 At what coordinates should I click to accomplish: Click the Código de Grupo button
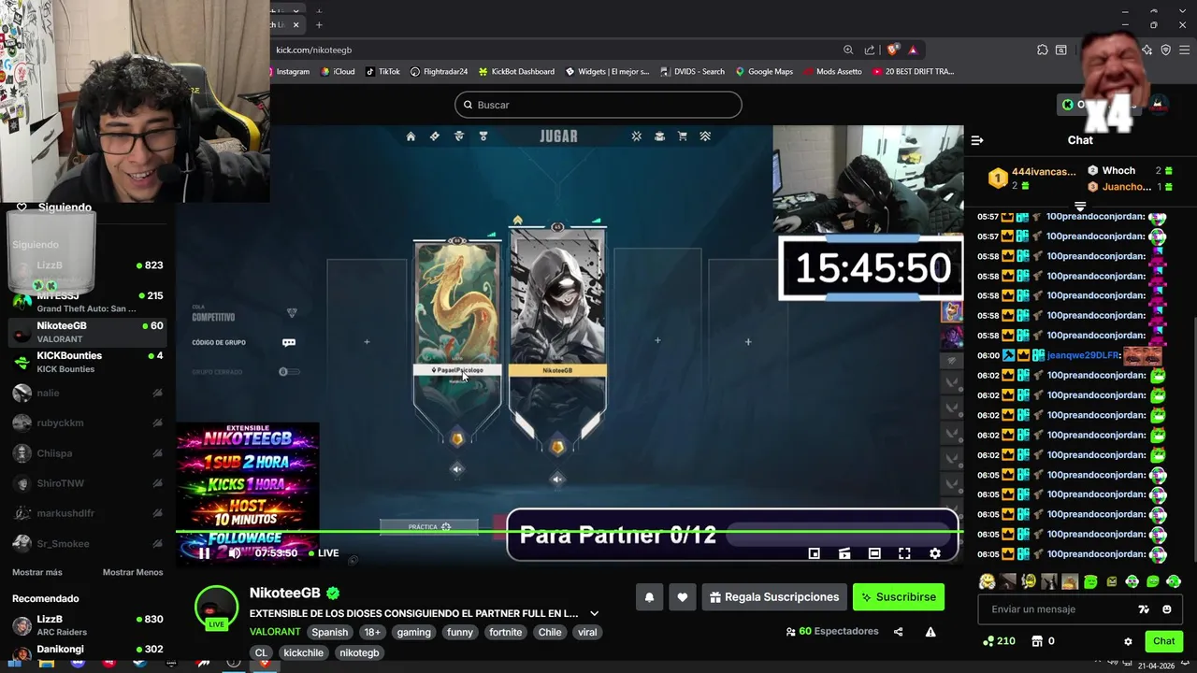click(245, 342)
